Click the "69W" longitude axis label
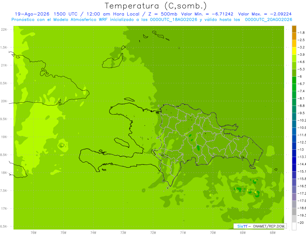 pos(243,233)
